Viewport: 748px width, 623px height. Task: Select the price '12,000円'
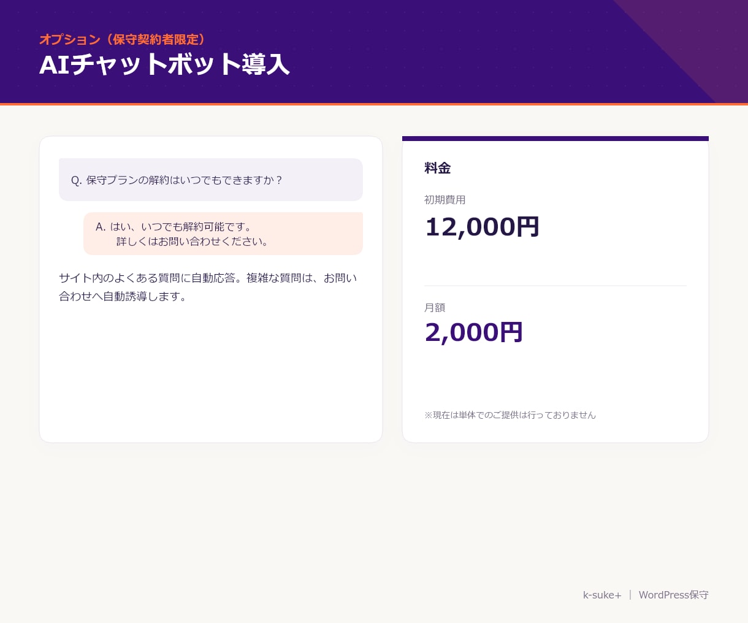pos(482,227)
